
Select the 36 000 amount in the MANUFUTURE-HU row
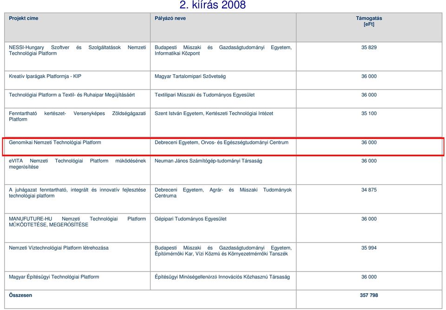point(369,219)
